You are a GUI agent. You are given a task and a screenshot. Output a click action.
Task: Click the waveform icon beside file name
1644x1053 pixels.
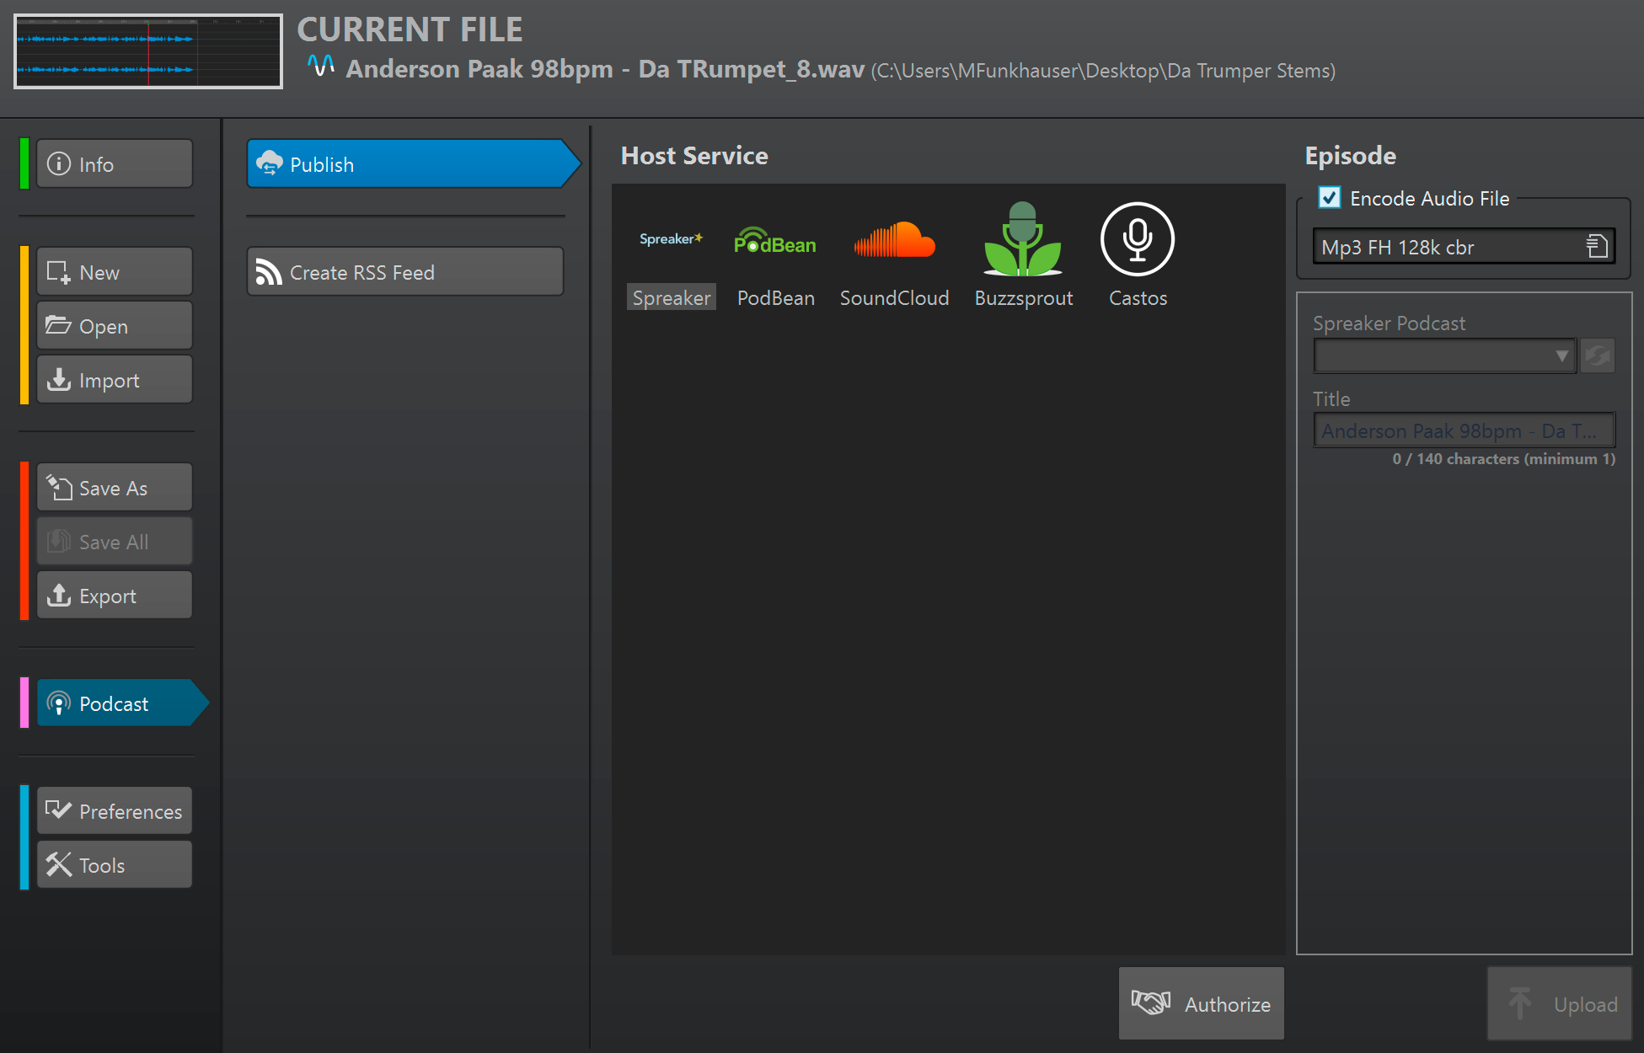320,66
